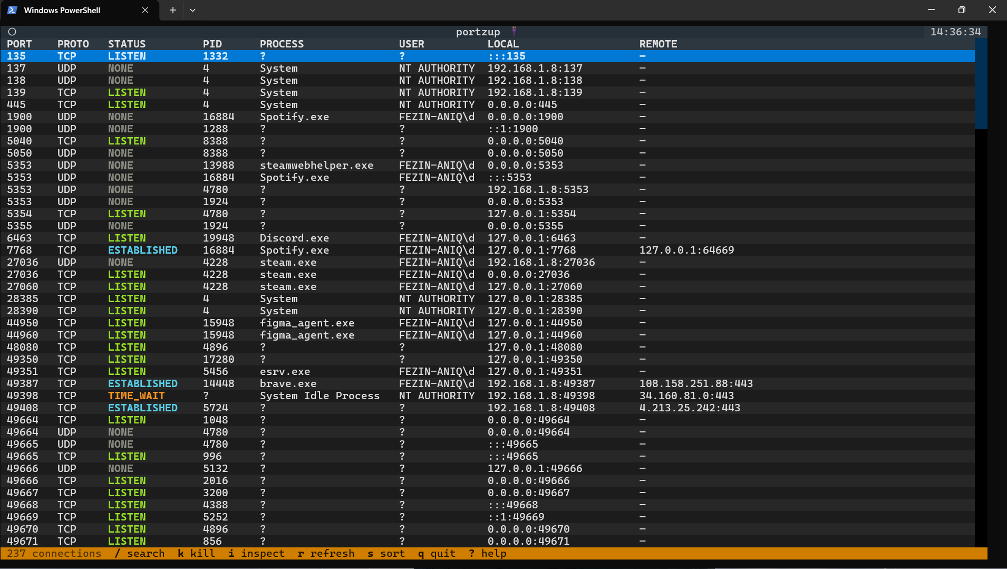Click the PROCESS column header

point(282,44)
